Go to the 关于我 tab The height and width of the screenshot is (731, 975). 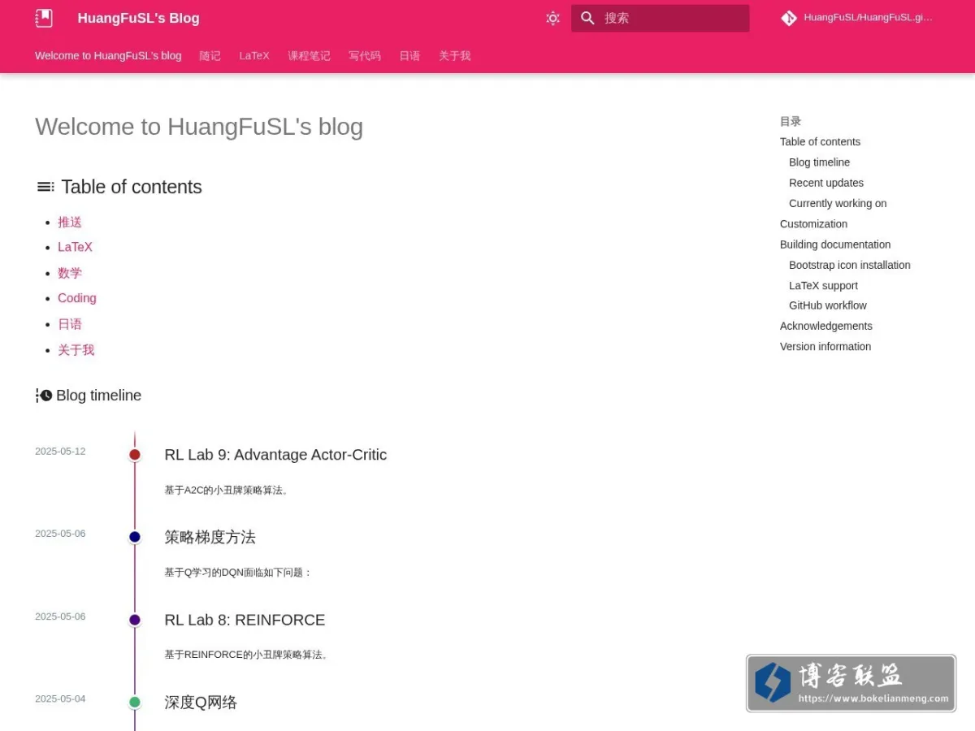click(x=455, y=56)
